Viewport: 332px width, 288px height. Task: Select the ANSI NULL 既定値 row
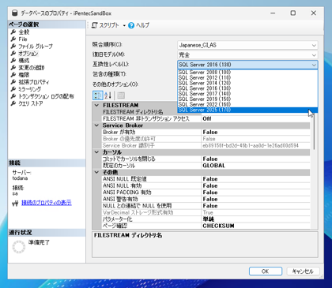206,179
